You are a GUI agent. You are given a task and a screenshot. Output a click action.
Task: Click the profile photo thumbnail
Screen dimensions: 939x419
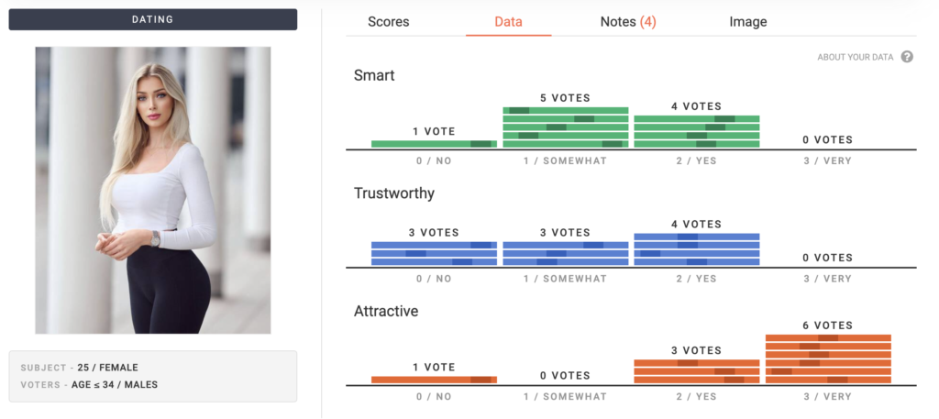[x=152, y=190]
